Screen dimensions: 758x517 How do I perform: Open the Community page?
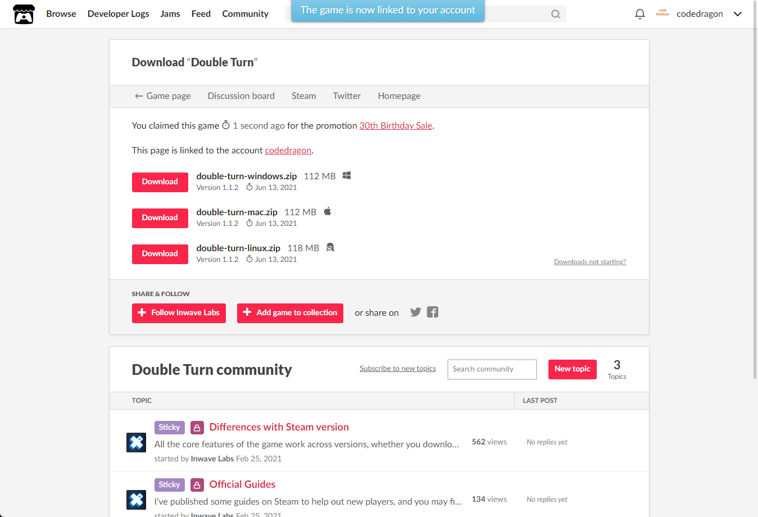(x=245, y=13)
